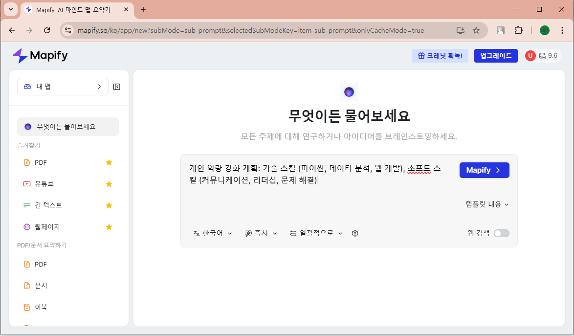This screenshot has width=574, height=336.
Task: Reload the page
Action: tap(47, 30)
